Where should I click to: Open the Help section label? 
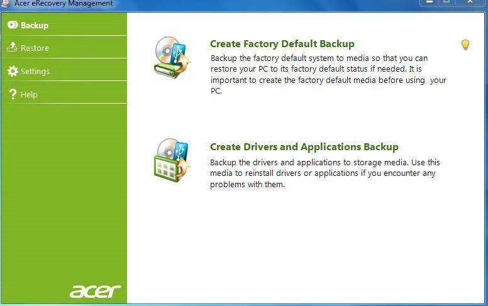(x=29, y=94)
